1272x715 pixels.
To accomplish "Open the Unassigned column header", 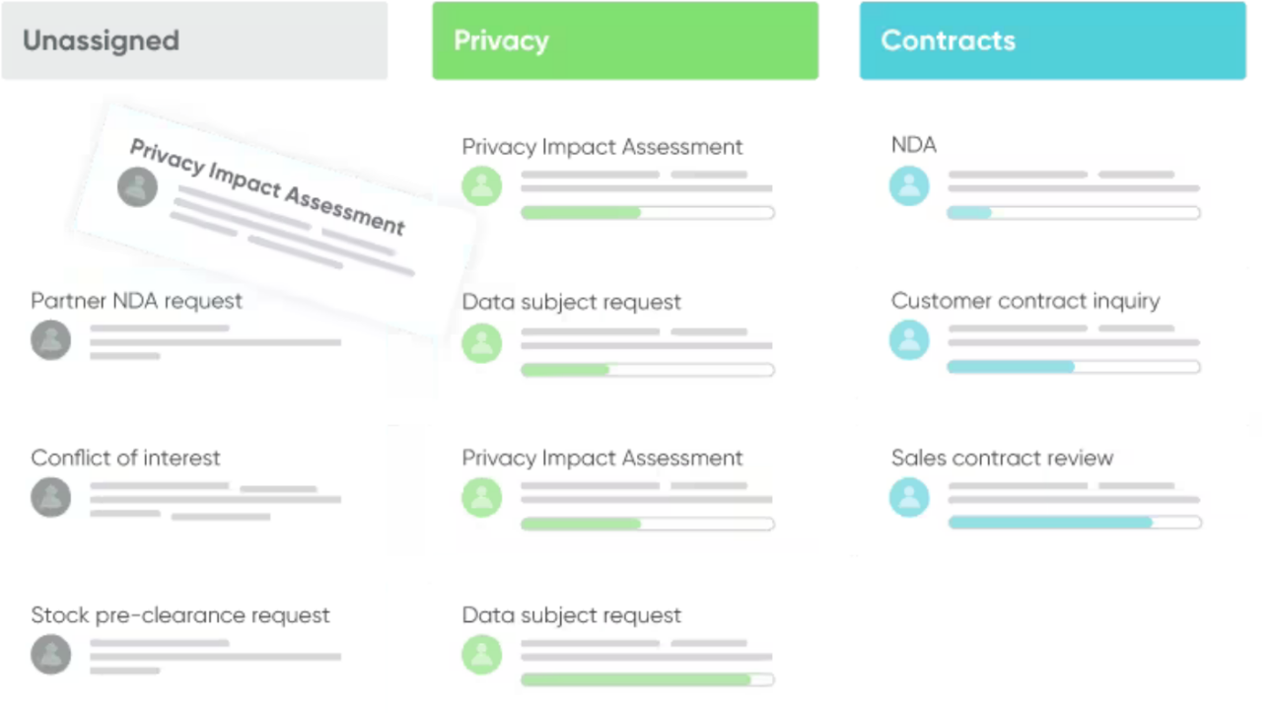I will coord(194,40).
